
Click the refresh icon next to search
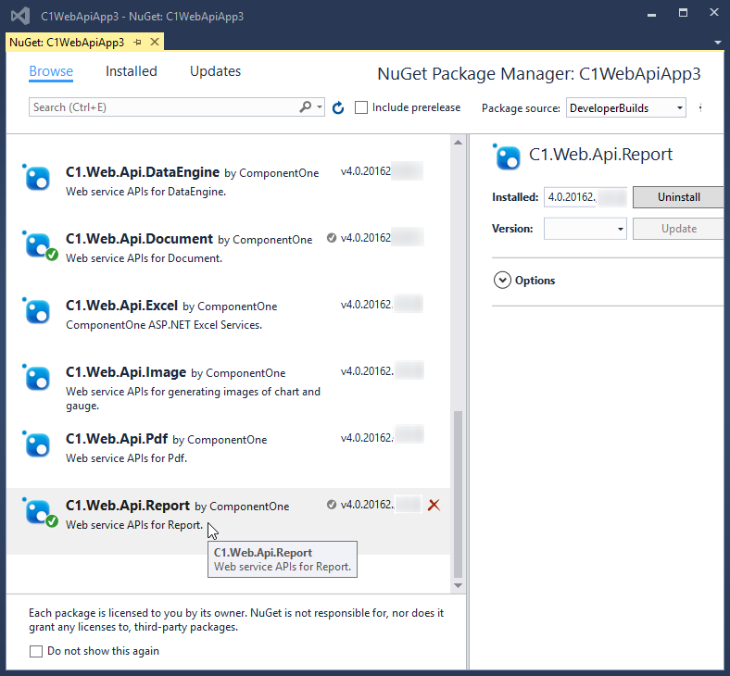[x=338, y=108]
